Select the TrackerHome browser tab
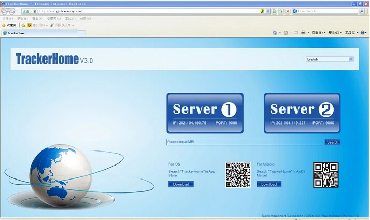Viewport: 370px width, 220px height. (39, 33)
